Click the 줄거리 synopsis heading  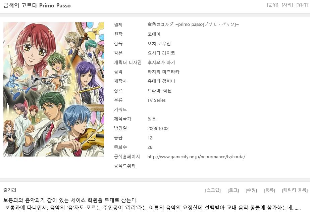coord(10,190)
